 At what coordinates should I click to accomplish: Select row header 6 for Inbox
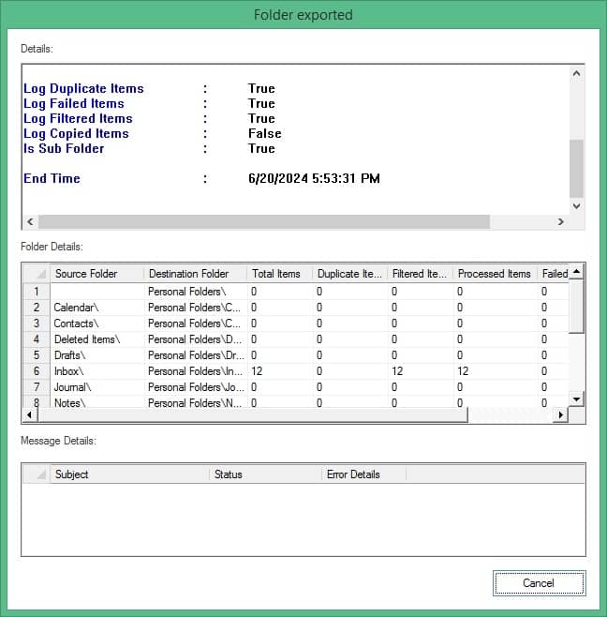(37, 371)
